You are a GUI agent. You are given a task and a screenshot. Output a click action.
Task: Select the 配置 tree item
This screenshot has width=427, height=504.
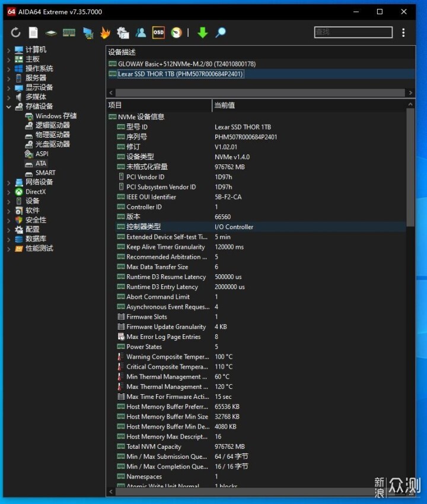(33, 230)
